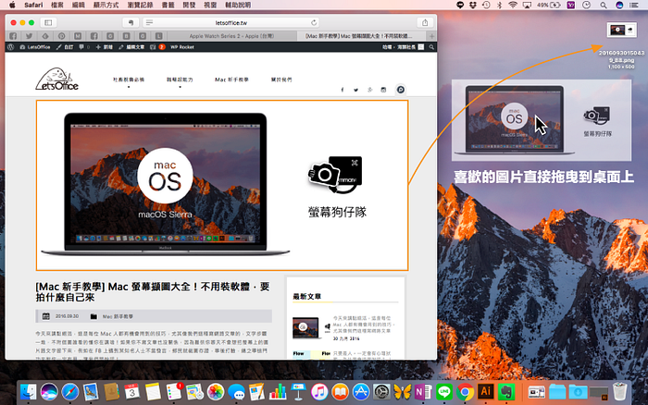
Task: Open Notification Center icon
Action: [x=633, y=5]
